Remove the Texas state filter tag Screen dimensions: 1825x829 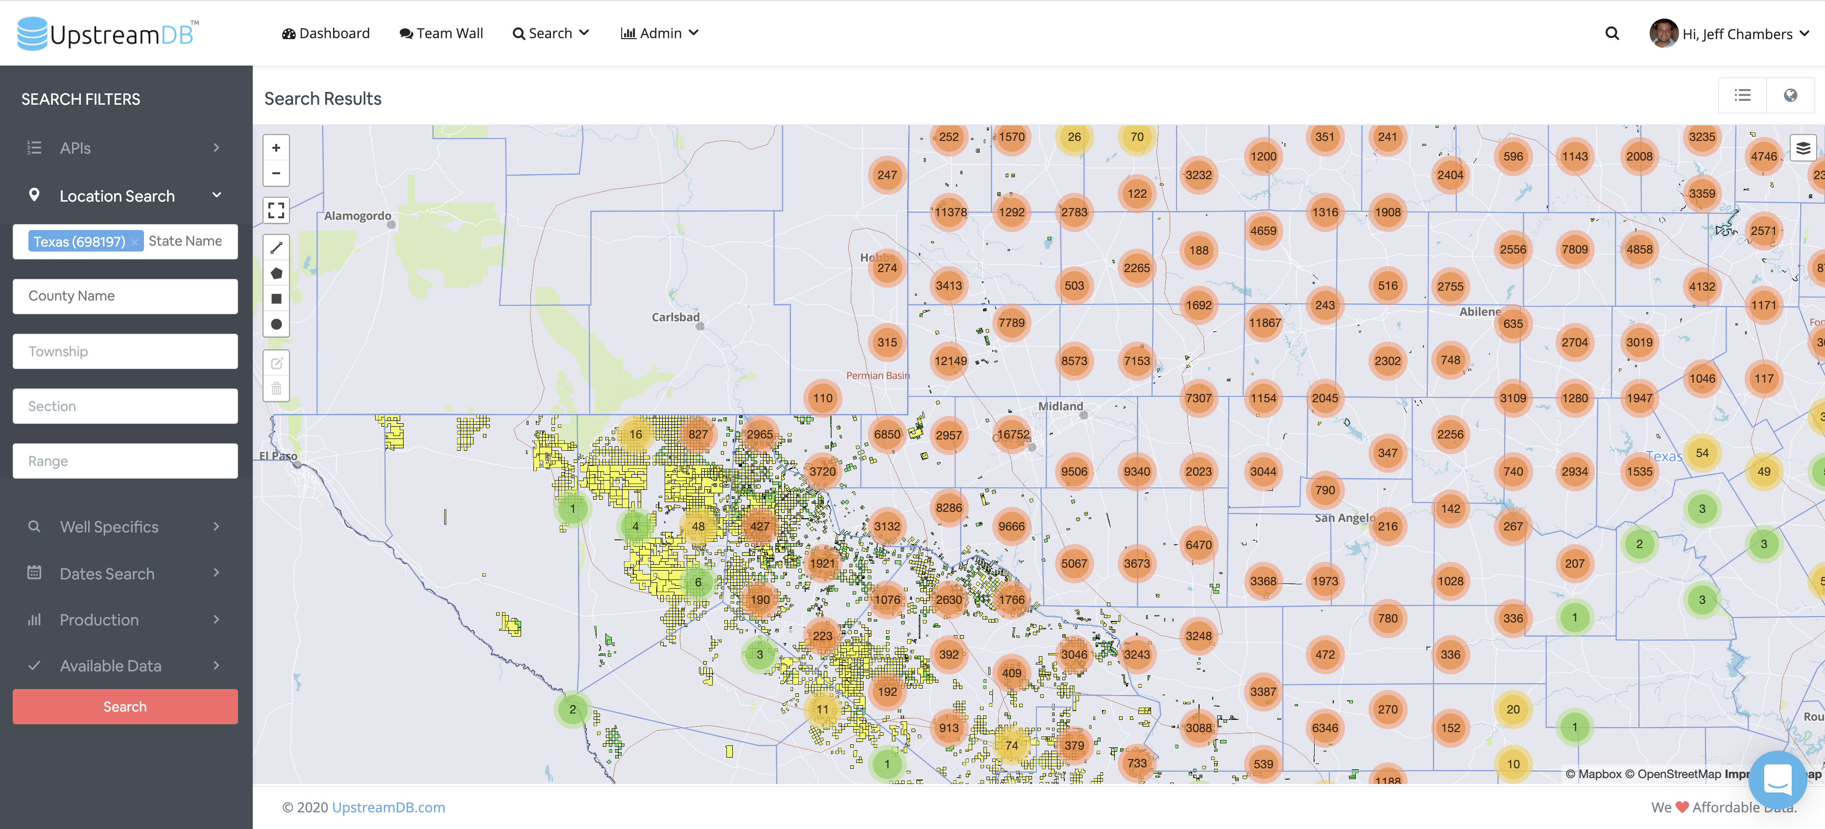pyautogui.click(x=135, y=241)
